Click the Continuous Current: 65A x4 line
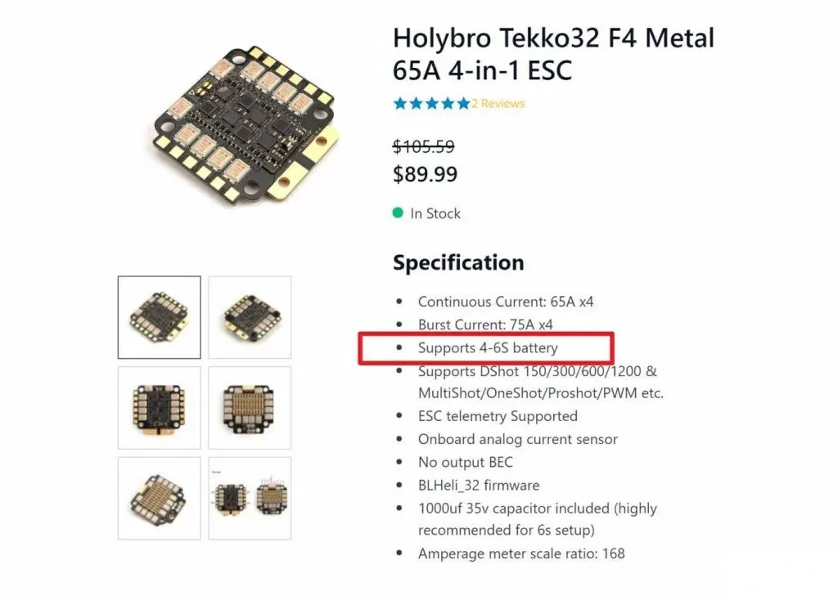 [506, 302]
